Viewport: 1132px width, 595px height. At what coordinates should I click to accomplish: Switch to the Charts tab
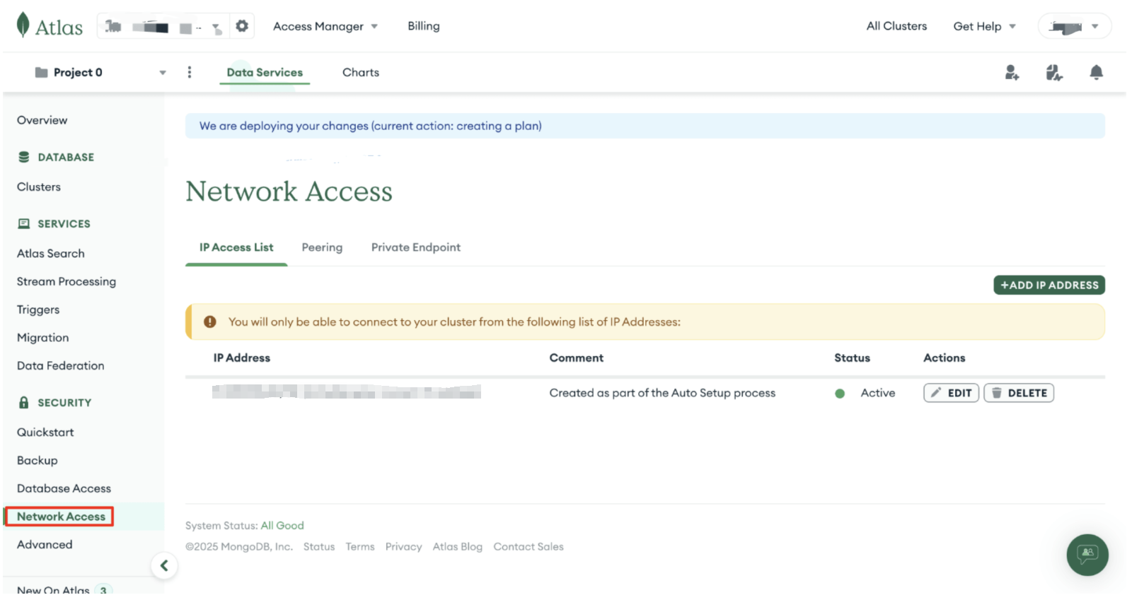click(361, 72)
